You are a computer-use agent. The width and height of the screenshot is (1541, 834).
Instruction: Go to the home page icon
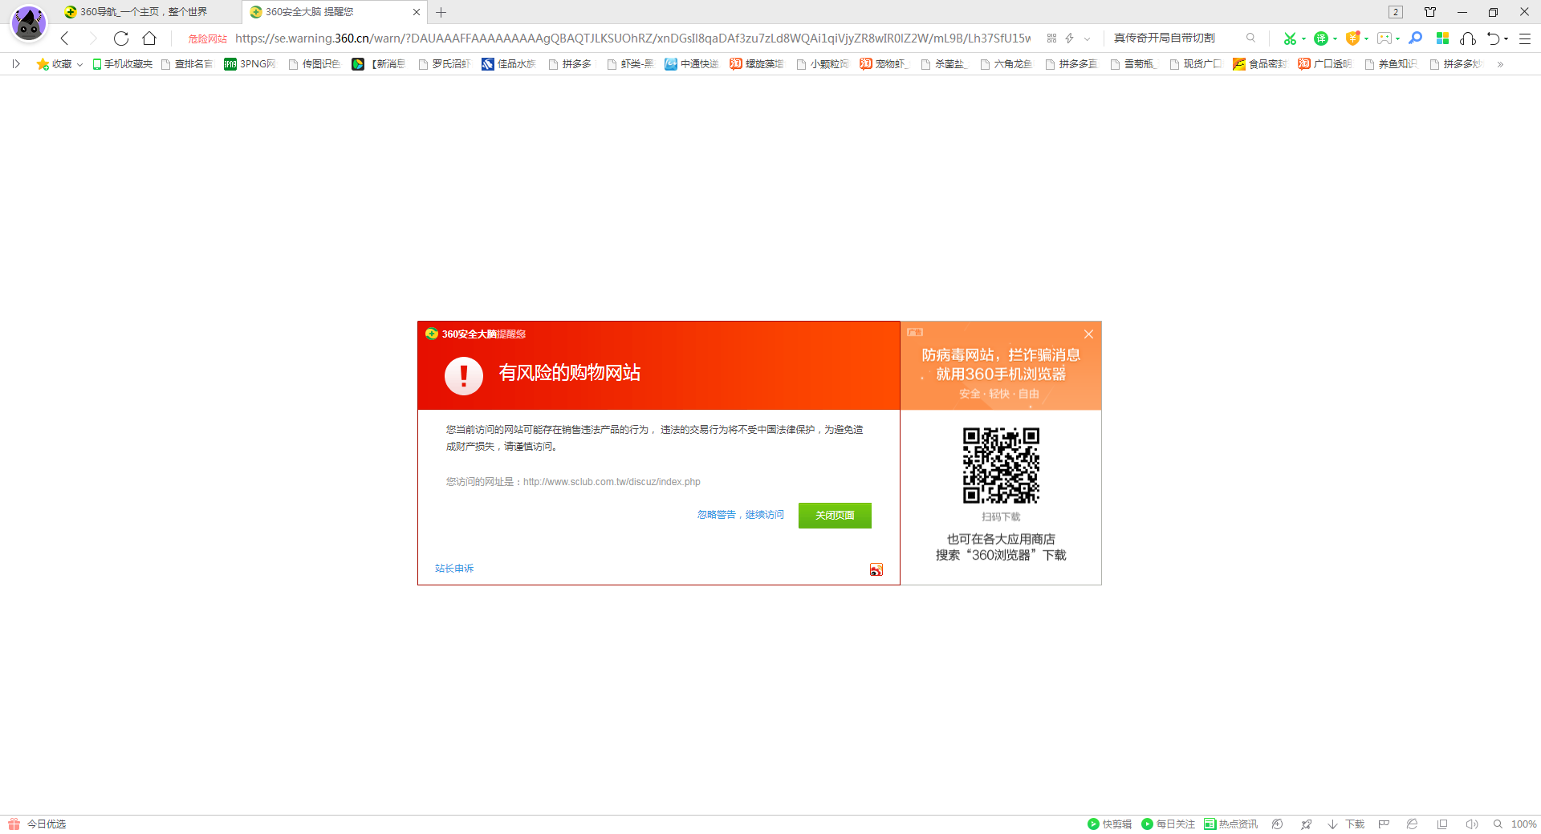[x=149, y=38]
